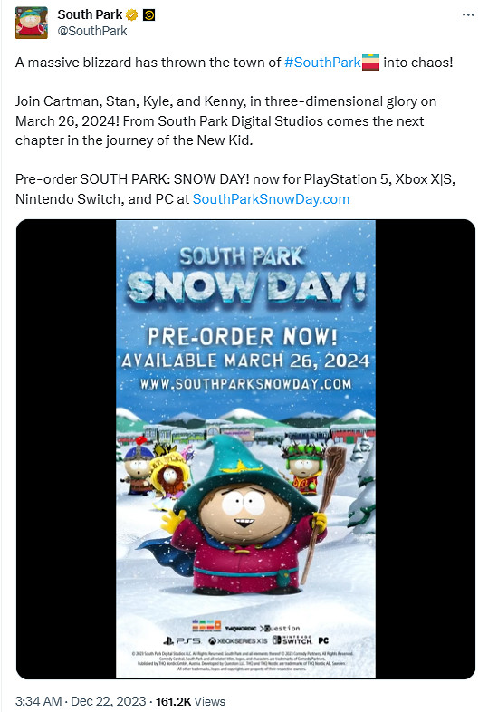
Task: Click the gold verified badge
Action: [131, 15]
